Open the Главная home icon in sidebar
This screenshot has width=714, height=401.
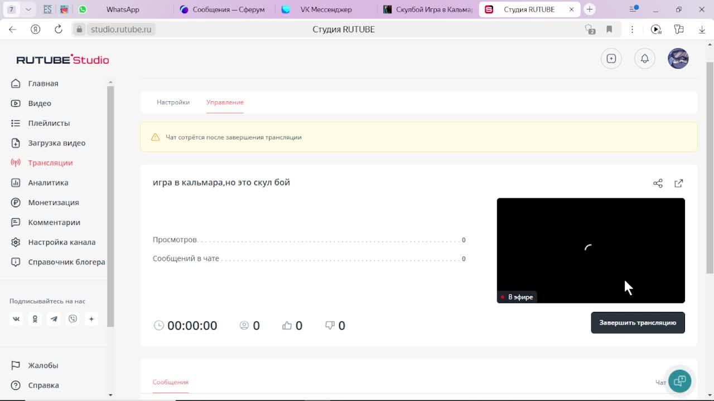[16, 84]
